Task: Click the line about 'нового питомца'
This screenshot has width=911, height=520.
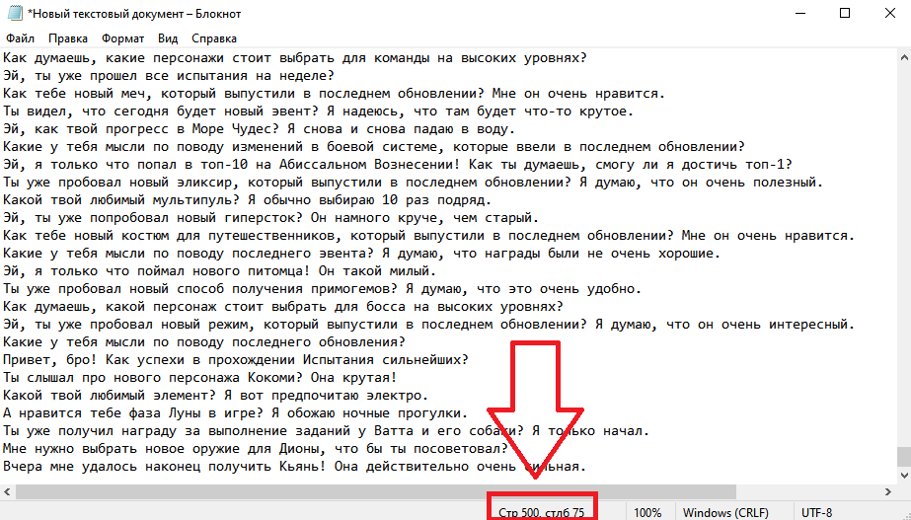Action: point(220,270)
